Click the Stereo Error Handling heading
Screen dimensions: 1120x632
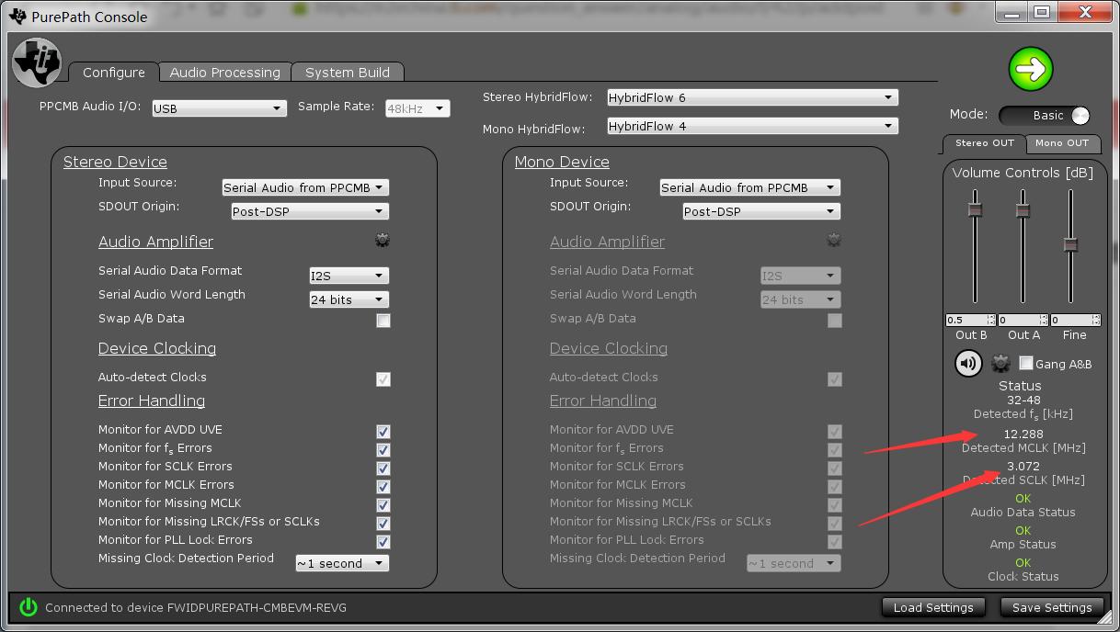pyautogui.click(x=152, y=401)
